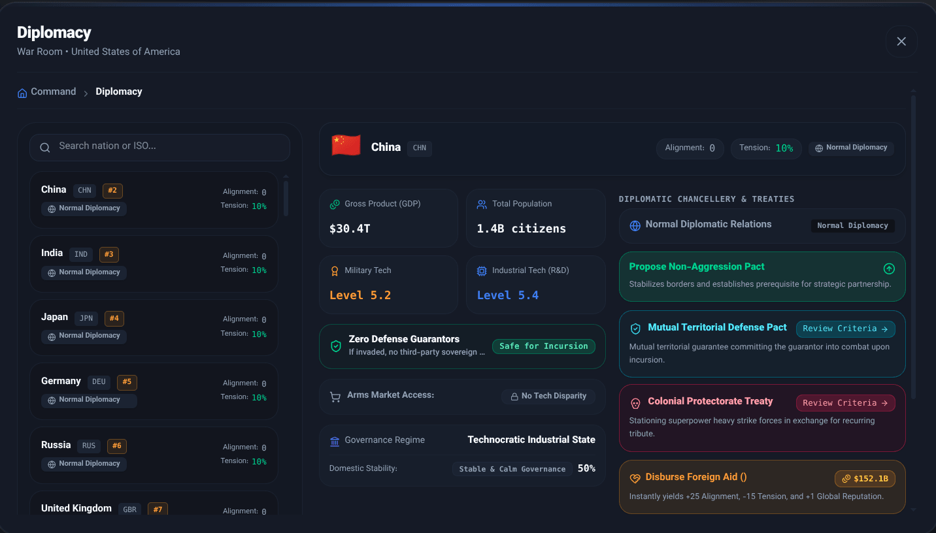
Task: Click the Gross Product coin icon
Action: click(335, 204)
